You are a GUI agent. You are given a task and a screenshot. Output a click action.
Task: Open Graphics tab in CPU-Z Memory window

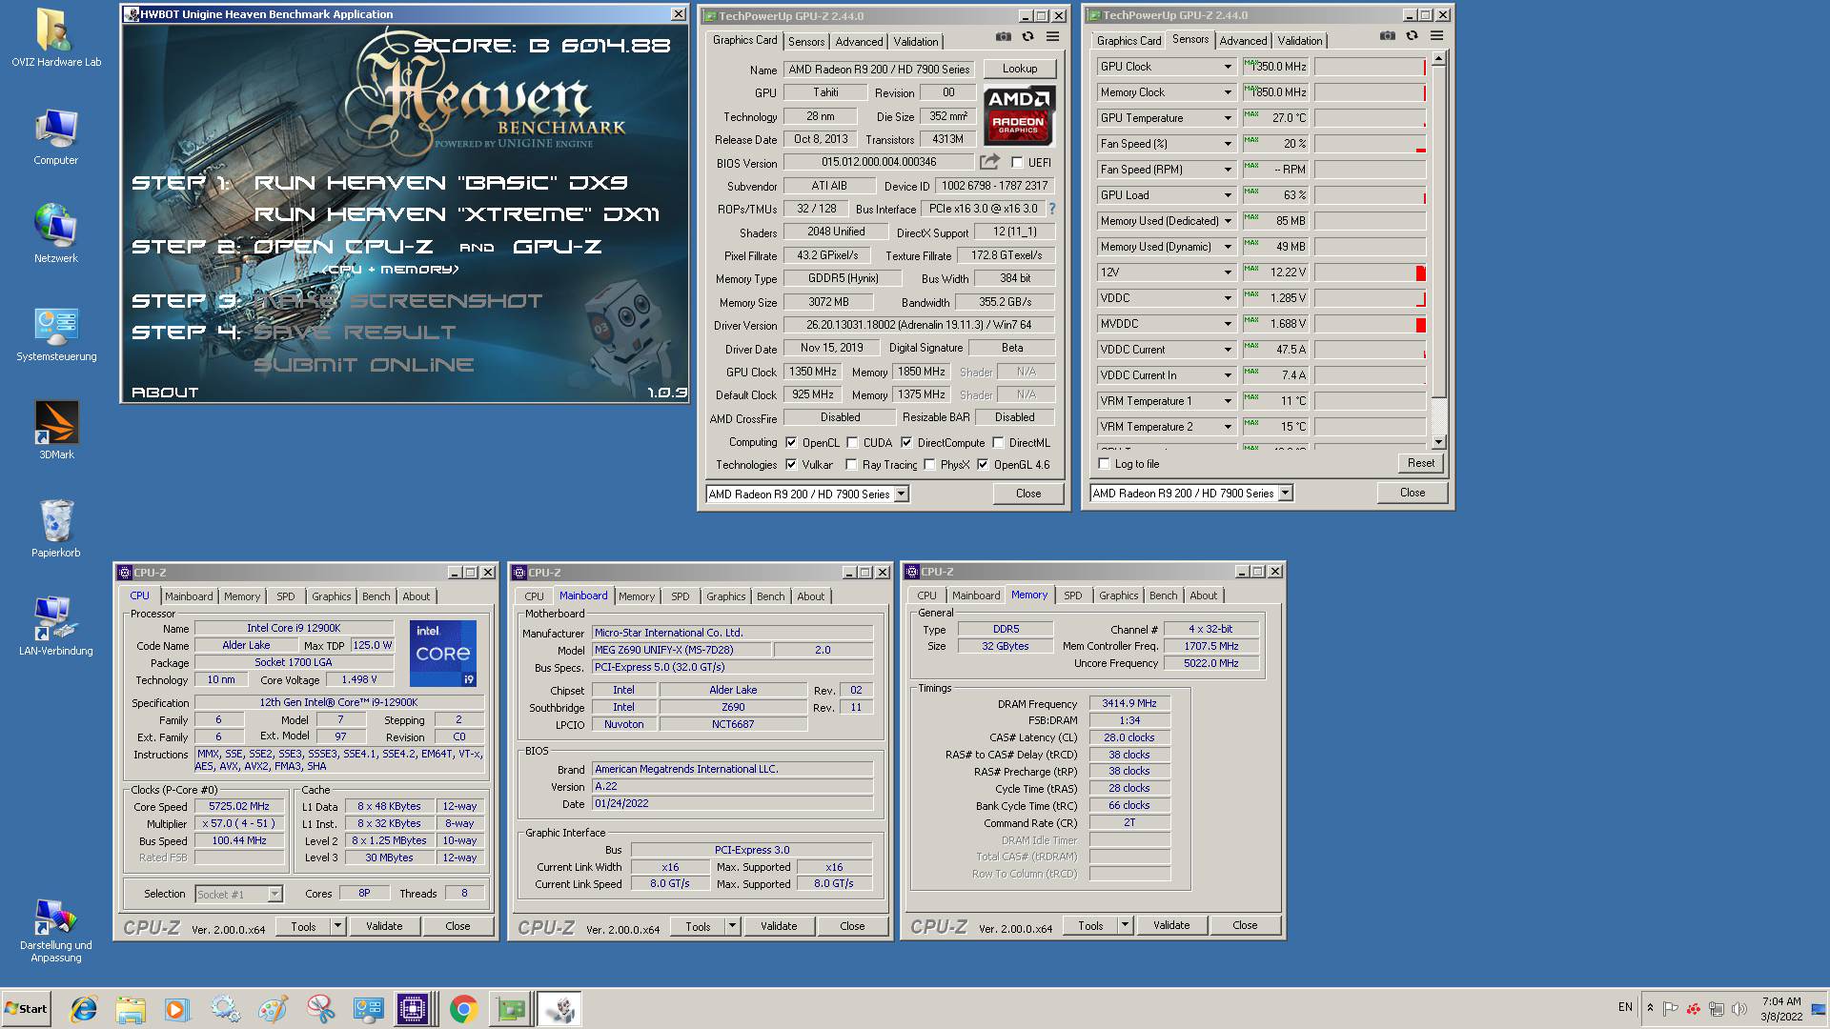coord(1118,595)
